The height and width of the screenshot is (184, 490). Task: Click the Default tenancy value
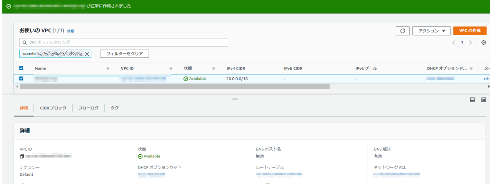tap(27, 174)
